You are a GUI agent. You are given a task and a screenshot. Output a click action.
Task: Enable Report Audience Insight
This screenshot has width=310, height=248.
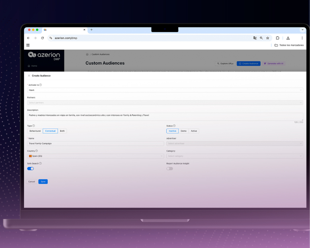coord(170,168)
